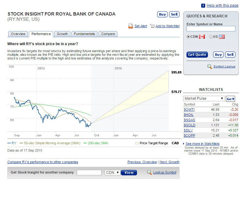Click Compare RY's performance to other companies
Viewport: 244px width, 197px height.
click(43, 162)
